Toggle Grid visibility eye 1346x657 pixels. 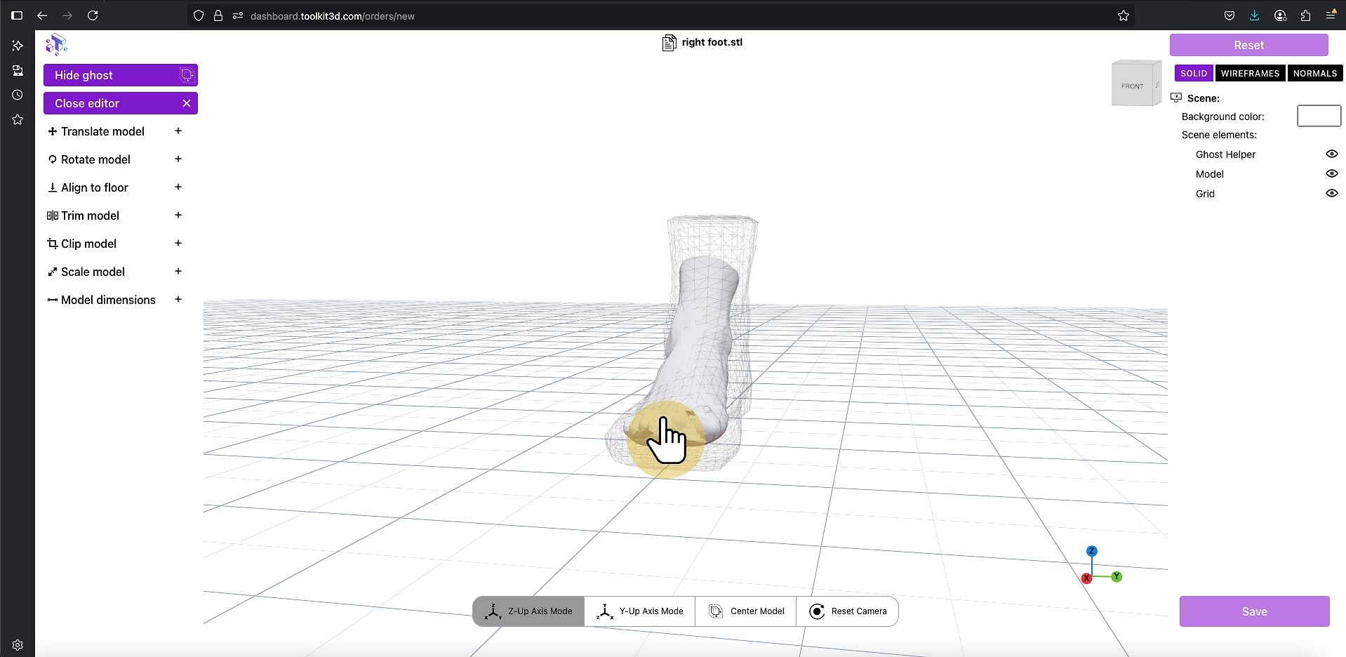[x=1331, y=193]
